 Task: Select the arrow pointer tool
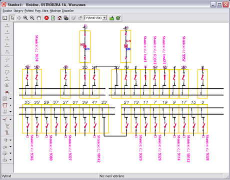(x=12, y=18)
